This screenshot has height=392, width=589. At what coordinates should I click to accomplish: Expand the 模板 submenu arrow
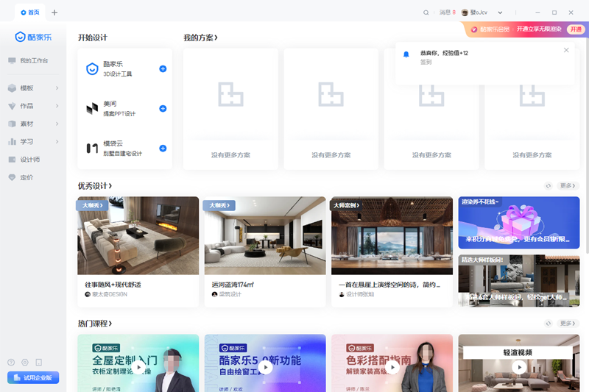pos(57,88)
